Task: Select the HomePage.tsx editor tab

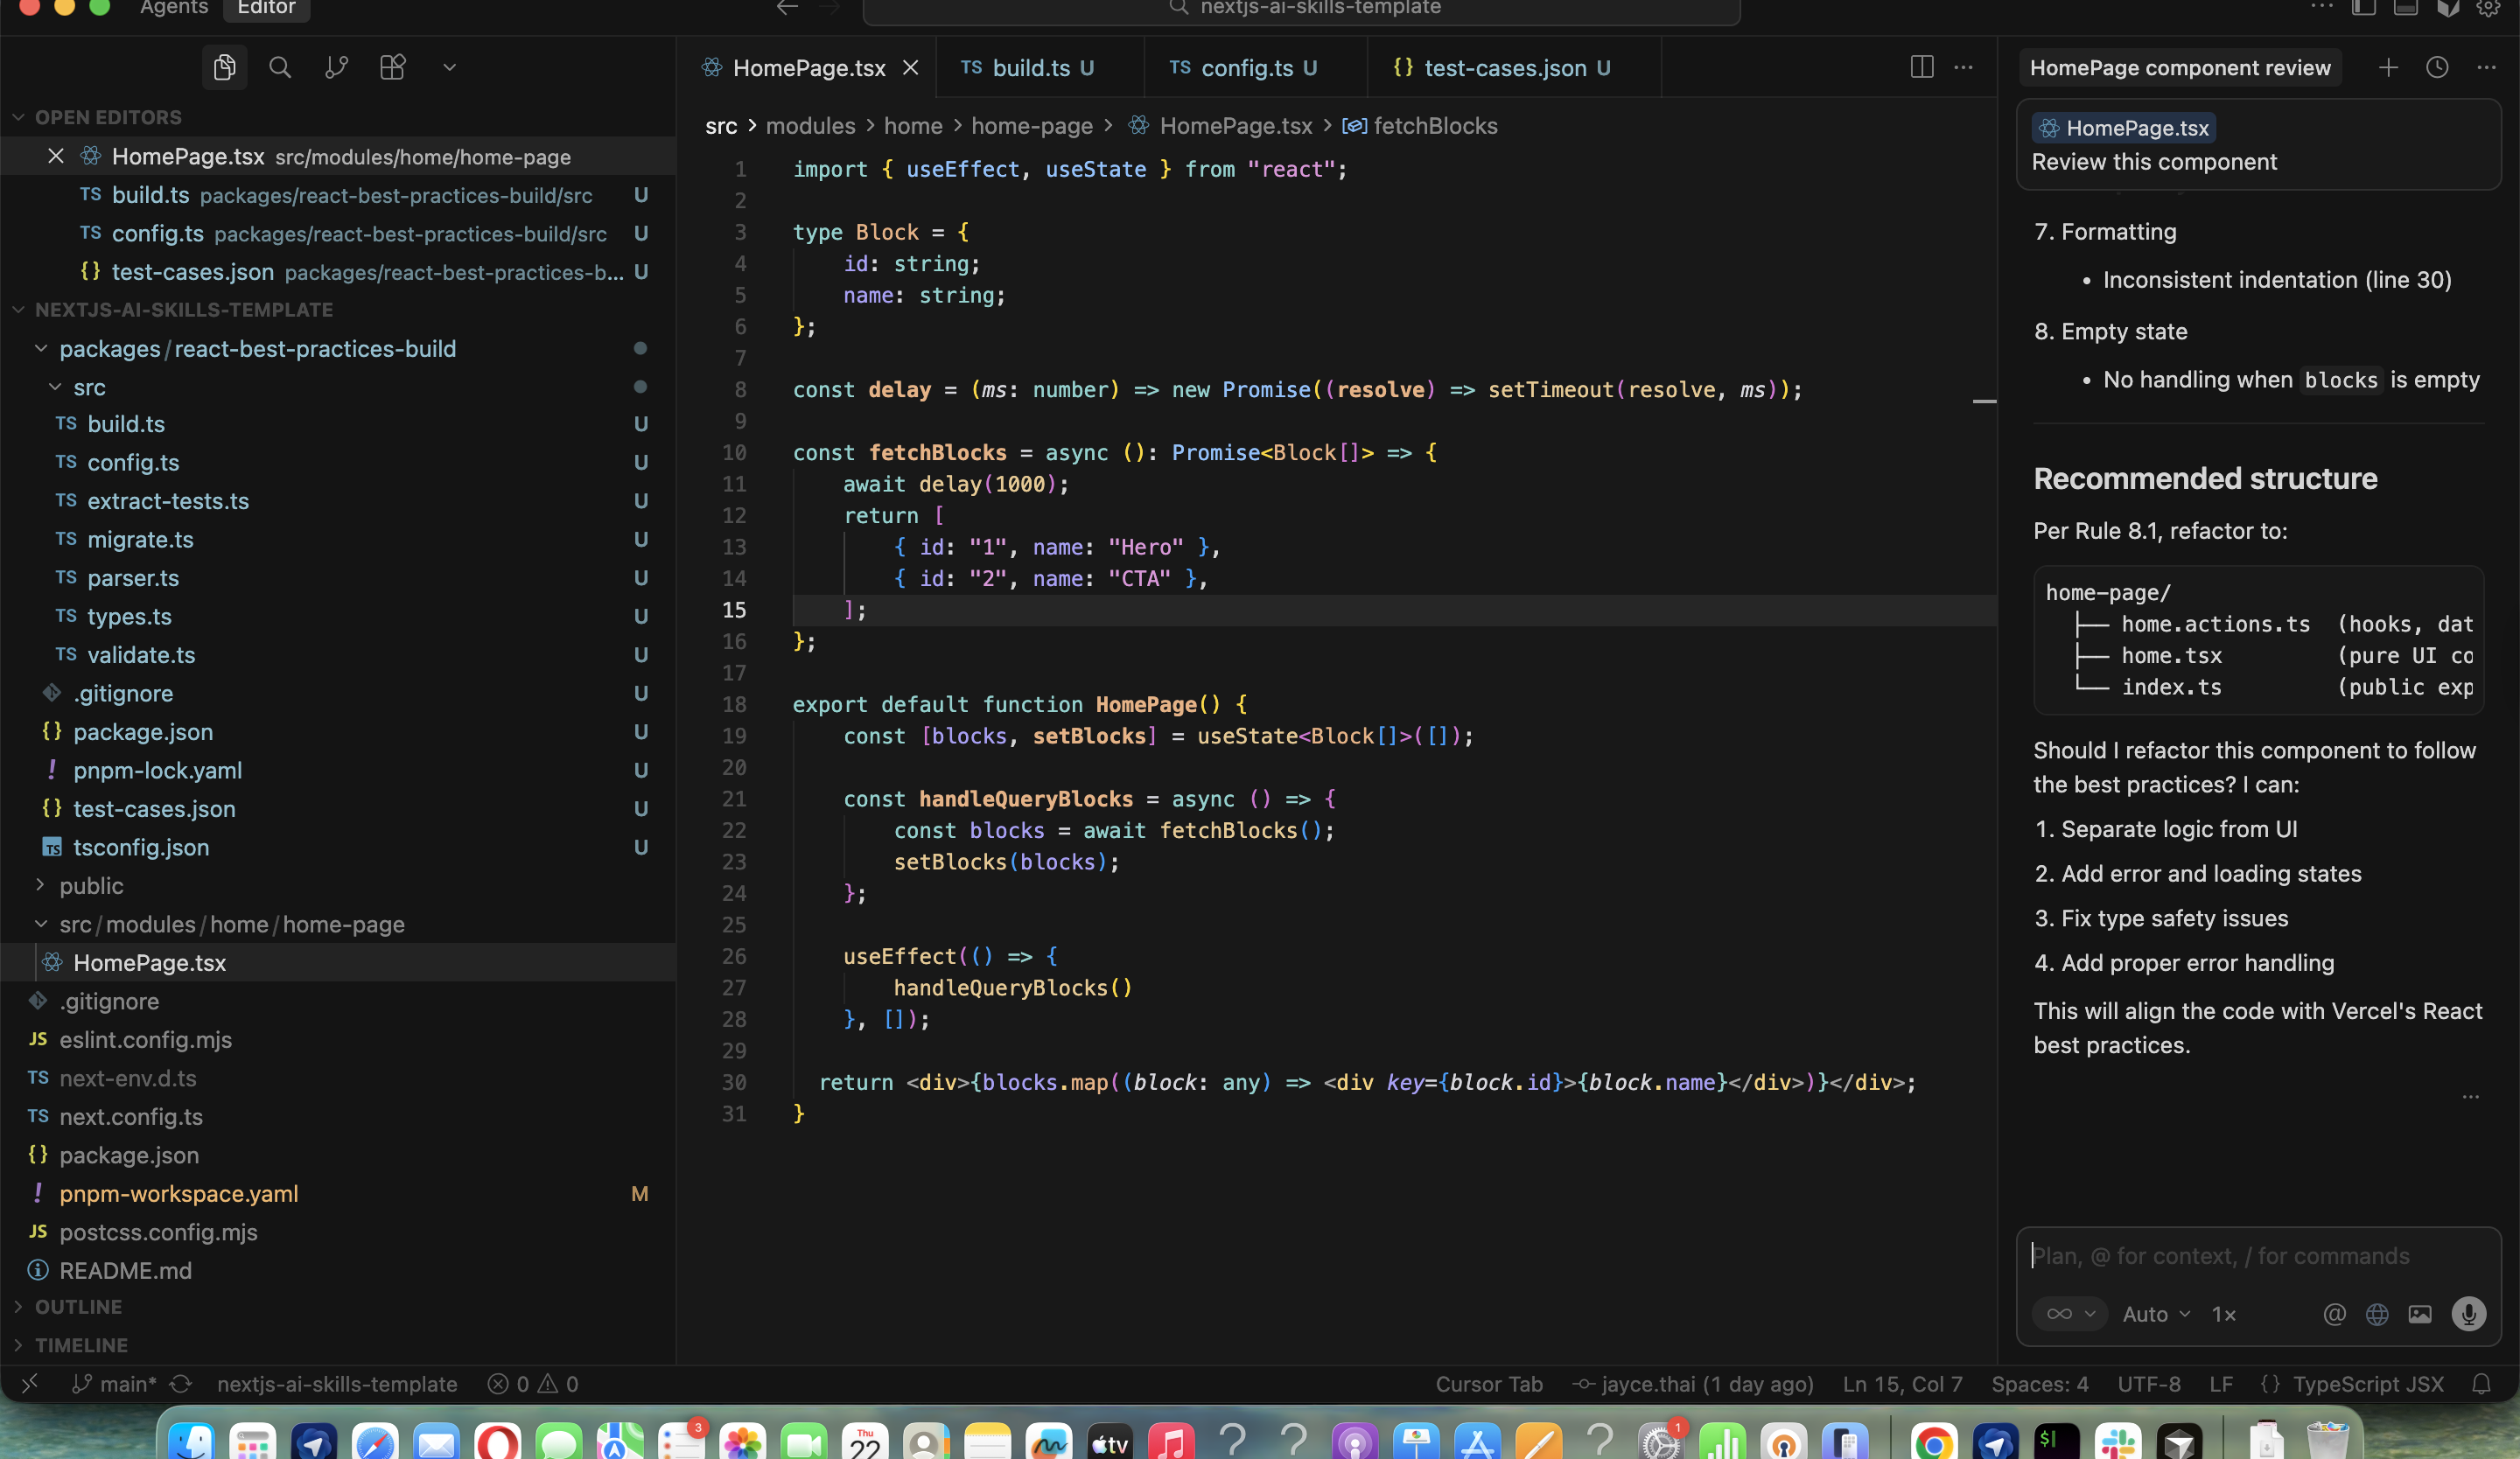Action: point(808,67)
